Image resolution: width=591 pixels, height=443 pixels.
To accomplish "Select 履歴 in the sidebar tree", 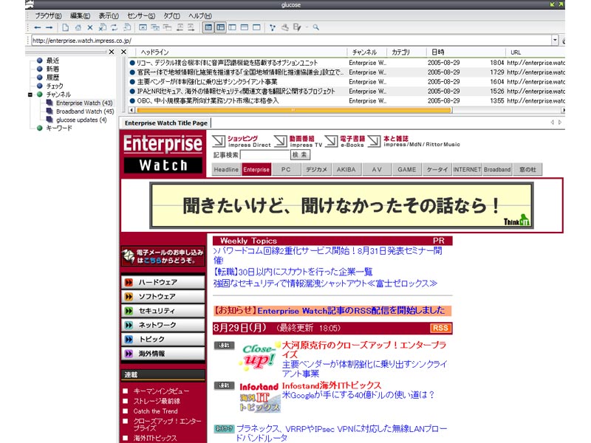I will pos(52,78).
